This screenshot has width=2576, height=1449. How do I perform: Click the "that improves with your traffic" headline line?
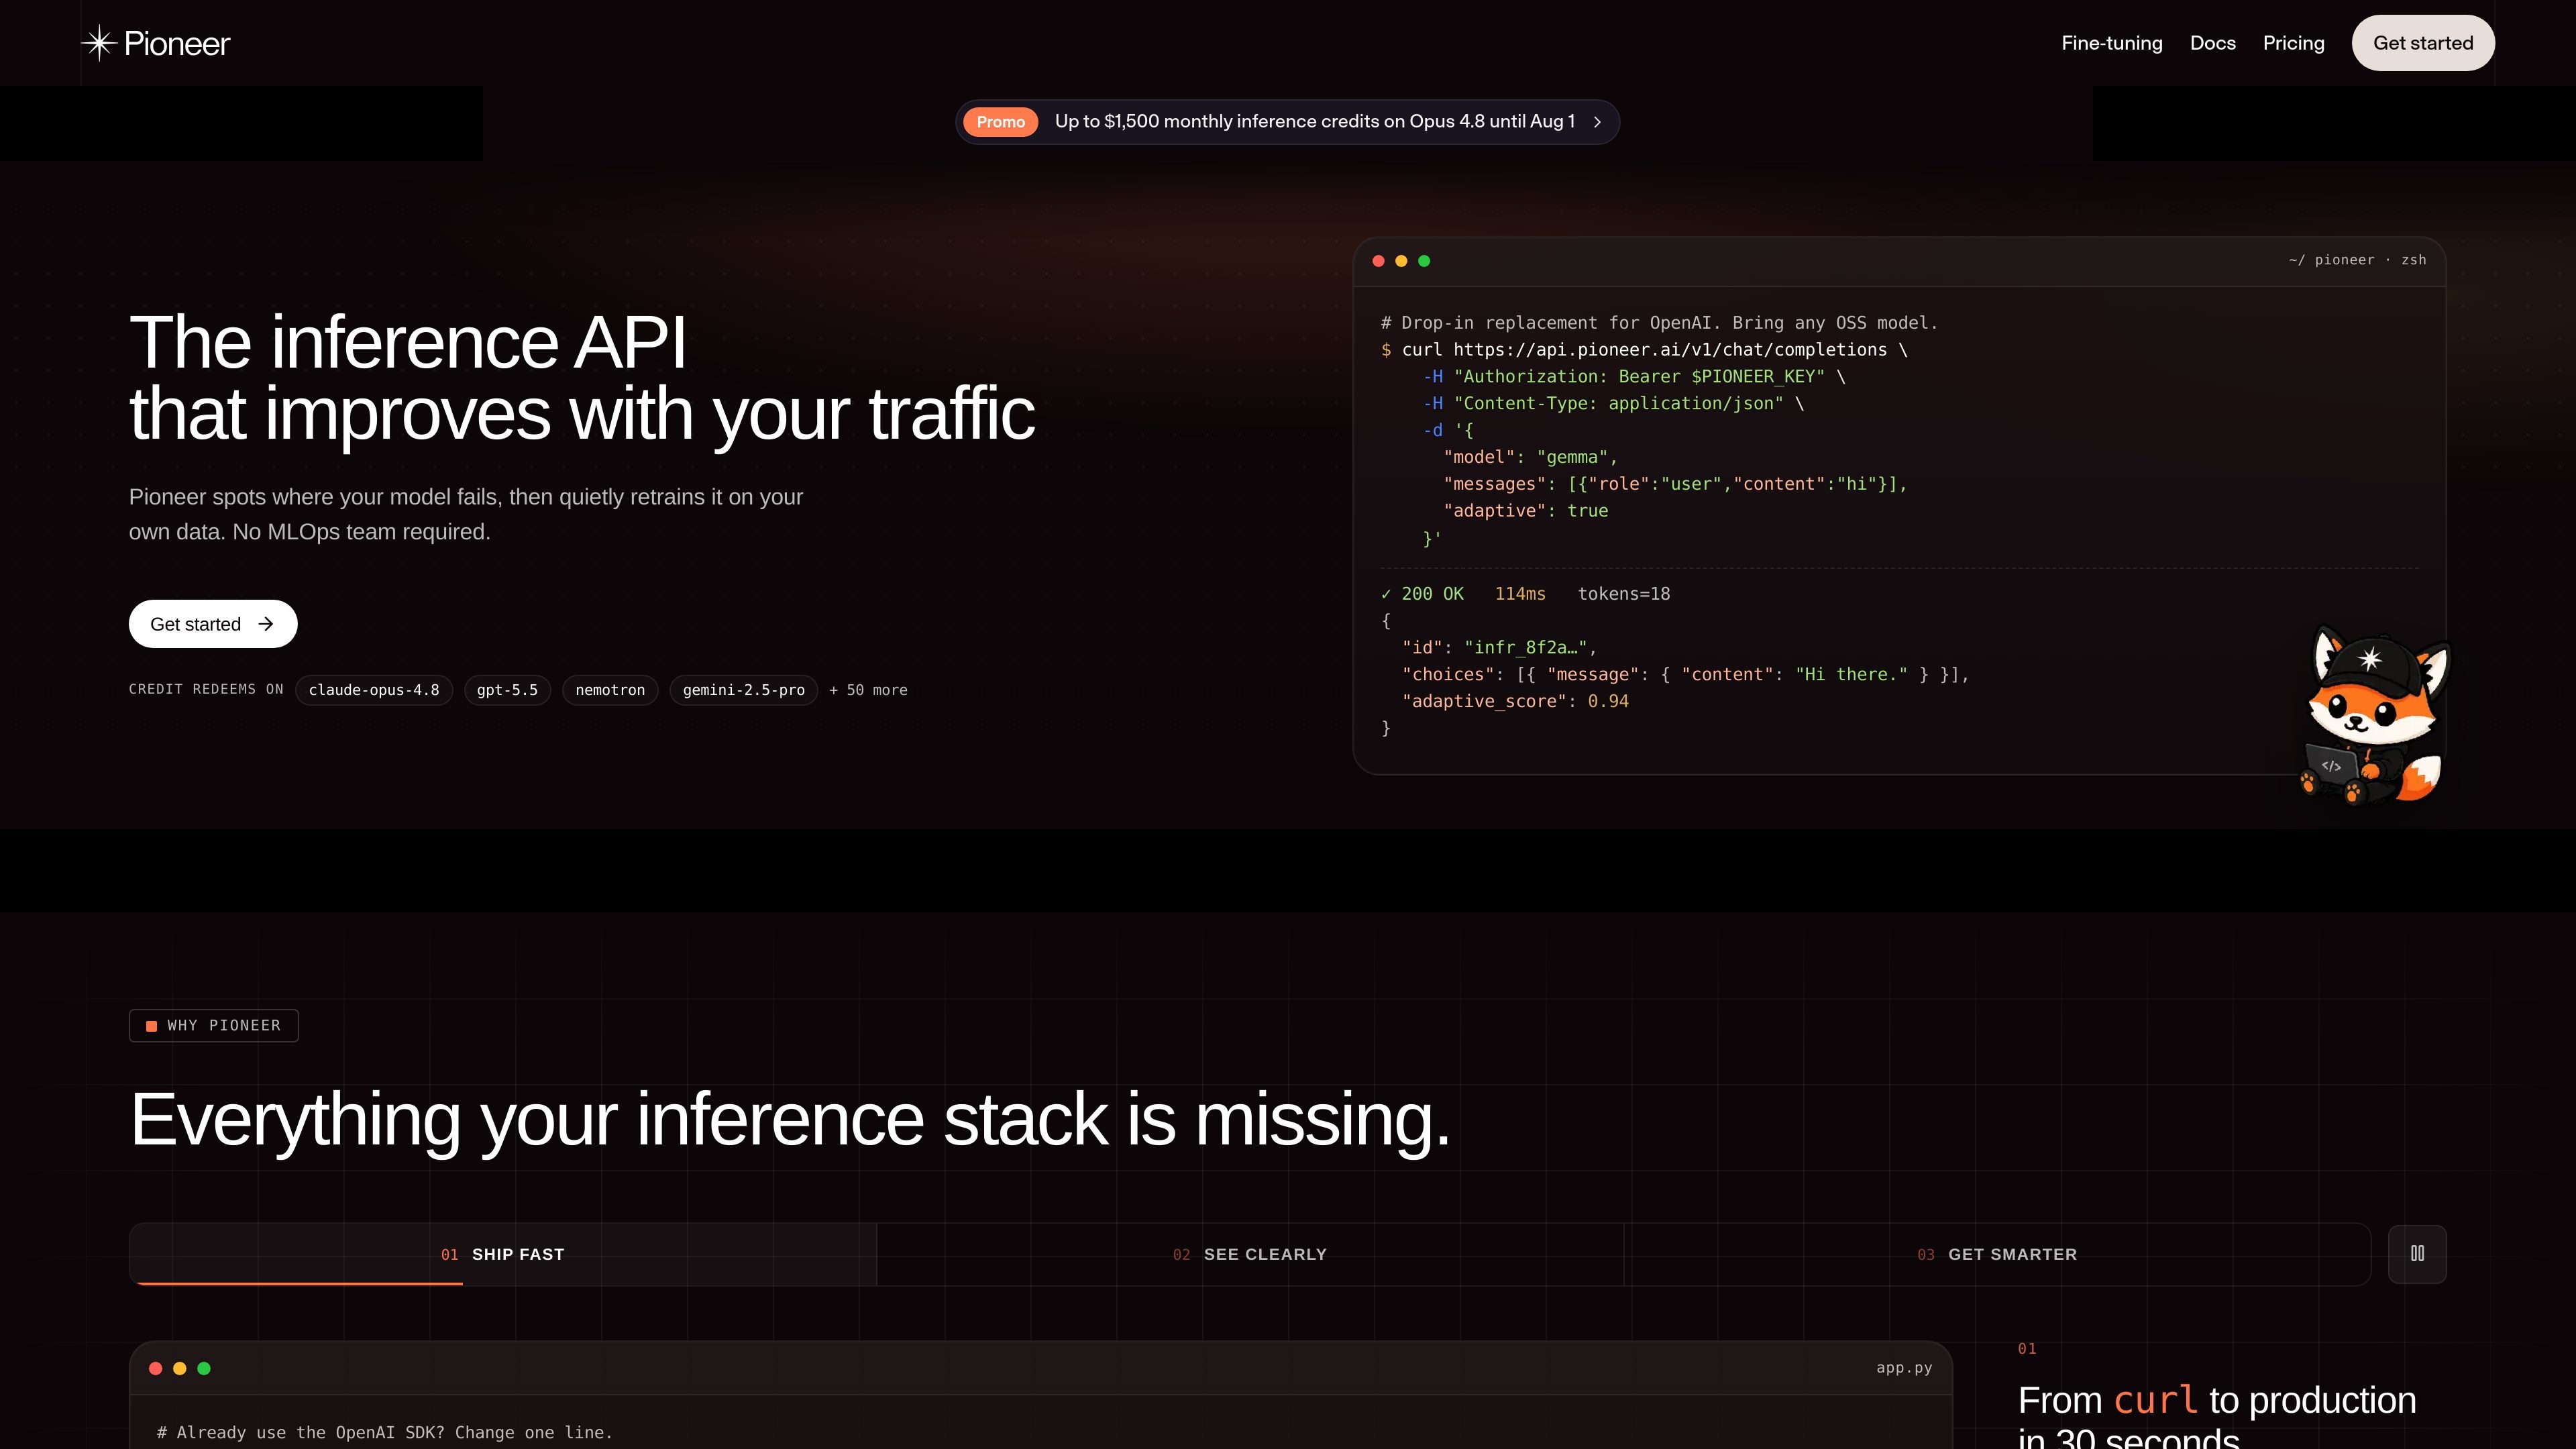582,413
